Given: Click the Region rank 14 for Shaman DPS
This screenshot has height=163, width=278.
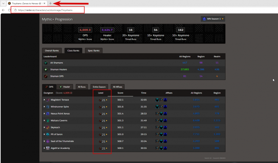Looking at the screenshot, I should (201, 76).
